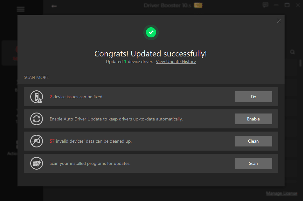
Task: Minimize the Driver Booster window
Action: (276, 5)
